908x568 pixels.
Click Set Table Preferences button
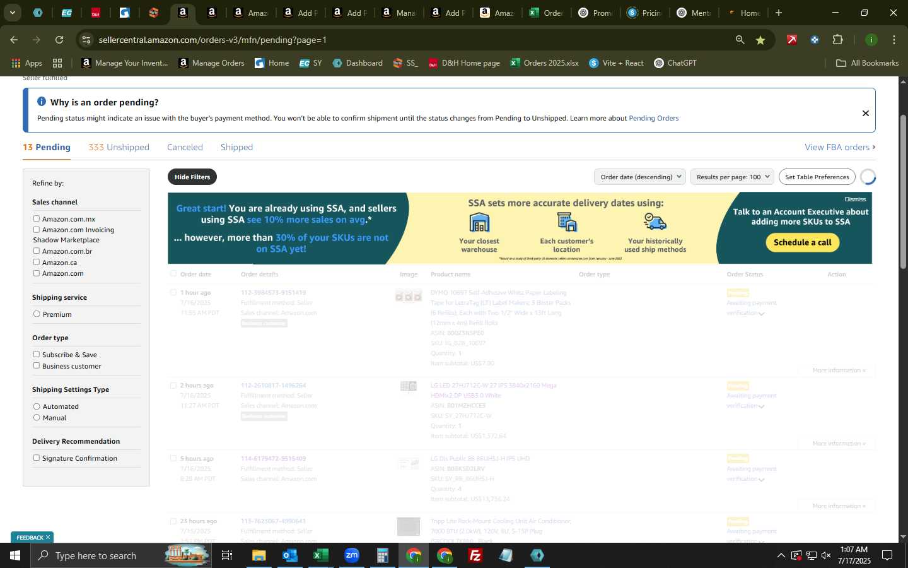[817, 177]
